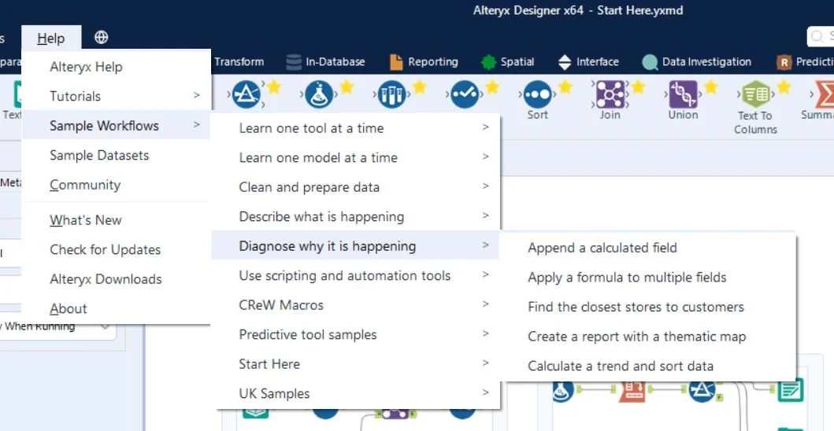
Task: Expand Predictive tool samples submenu
Action: pyautogui.click(x=355, y=335)
